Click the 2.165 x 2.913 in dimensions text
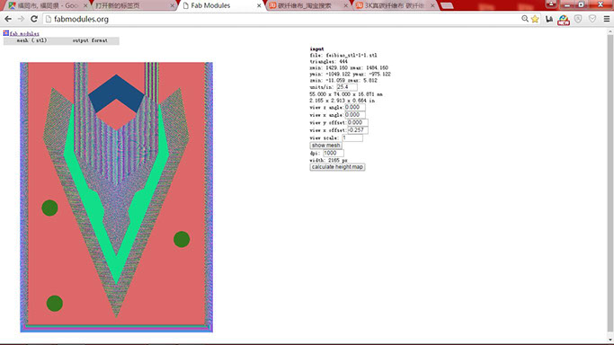Viewport: 614px width, 345px height. 343,101
